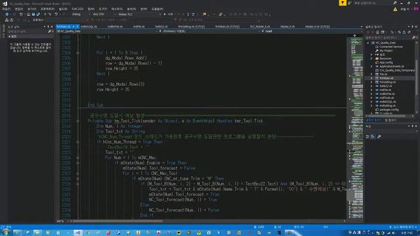Toggle auto-hide pin on the Toolbox panel
This screenshot has width=420, height=236.
coord(48,27)
